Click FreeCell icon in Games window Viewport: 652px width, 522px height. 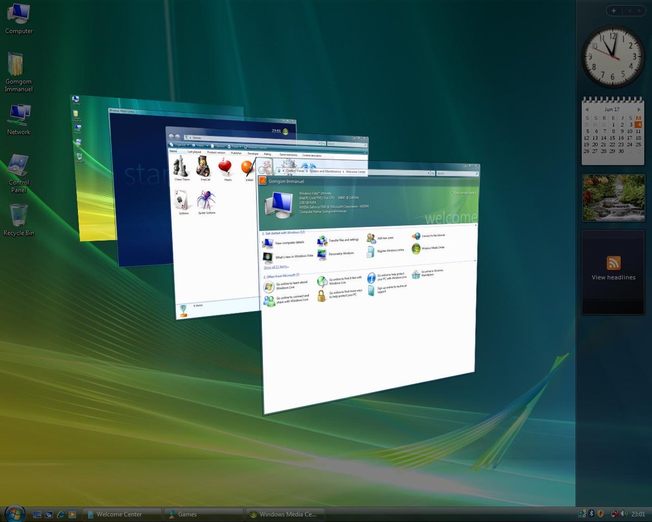click(205, 169)
